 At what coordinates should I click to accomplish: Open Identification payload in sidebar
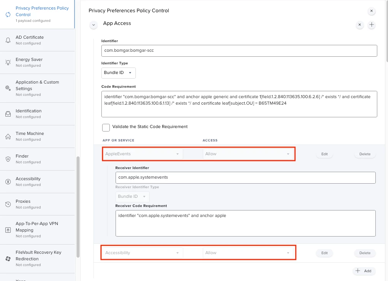pyautogui.click(x=37, y=114)
